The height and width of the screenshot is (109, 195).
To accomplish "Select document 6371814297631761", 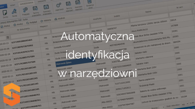I will (23, 52).
